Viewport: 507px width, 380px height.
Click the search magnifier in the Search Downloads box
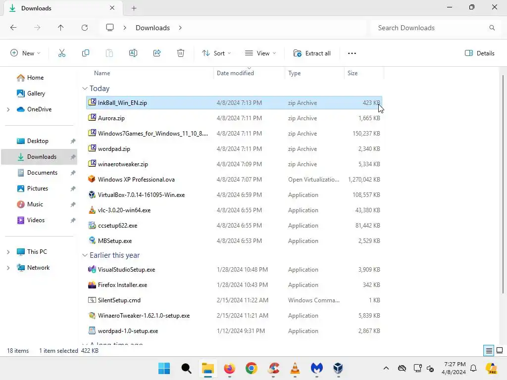492,28
